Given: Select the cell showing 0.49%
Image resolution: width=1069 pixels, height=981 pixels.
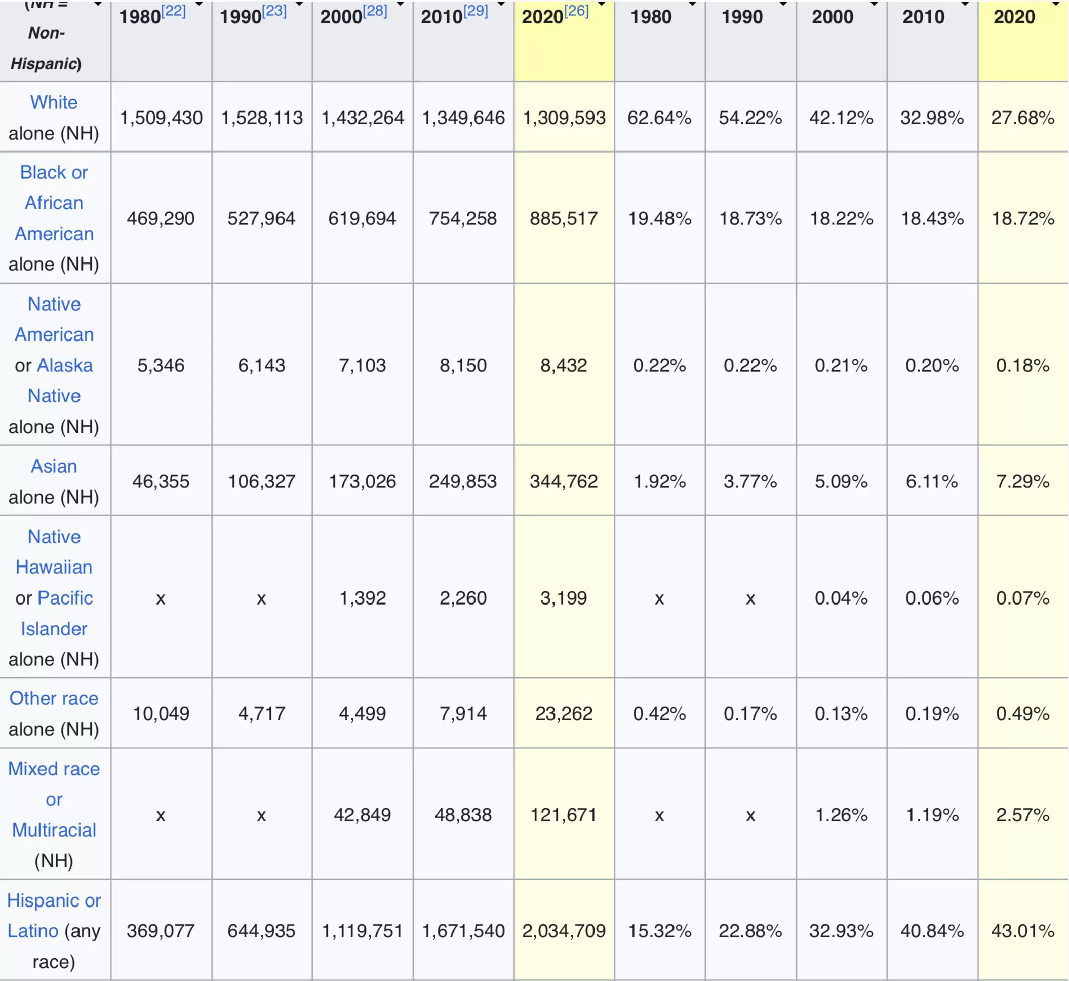Looking at the screenshot, I should 1023,713.
